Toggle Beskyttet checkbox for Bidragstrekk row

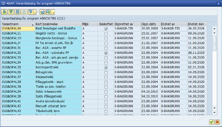click(x=106, y=73)
